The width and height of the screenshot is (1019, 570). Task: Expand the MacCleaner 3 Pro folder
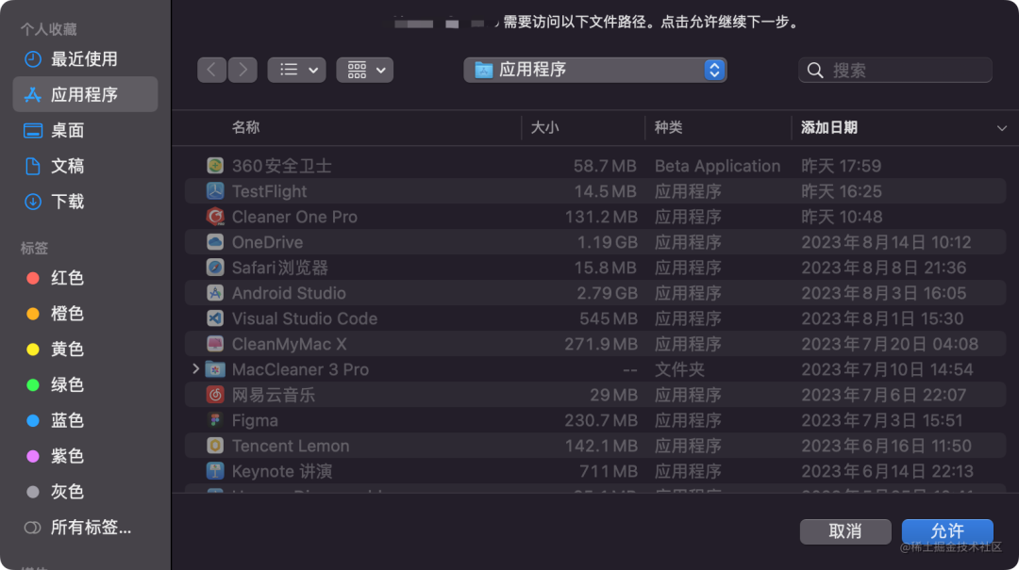(195, 368)
